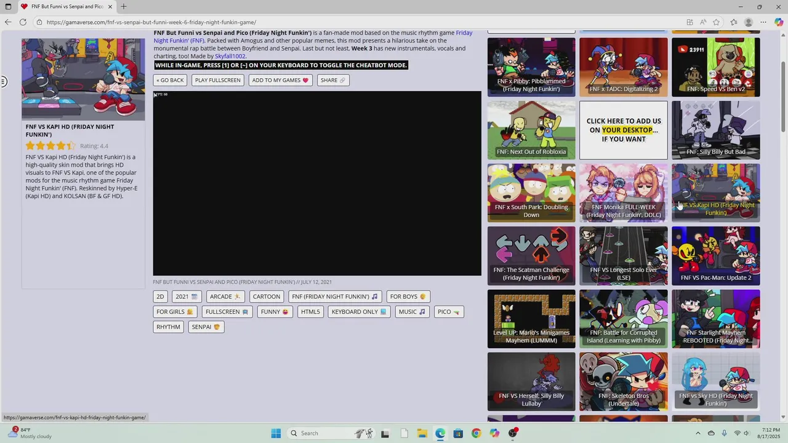Screen dimensions: 788x443
Task: Click the taskbar Search box
Action: pyautogui.click(x=332, y=433)
